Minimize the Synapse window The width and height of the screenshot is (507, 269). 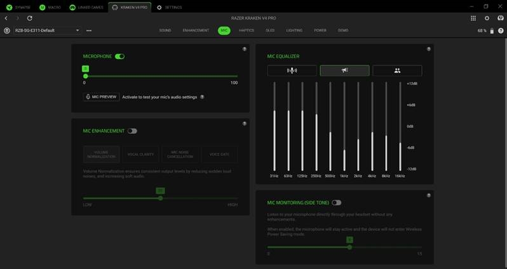[472, 7]
